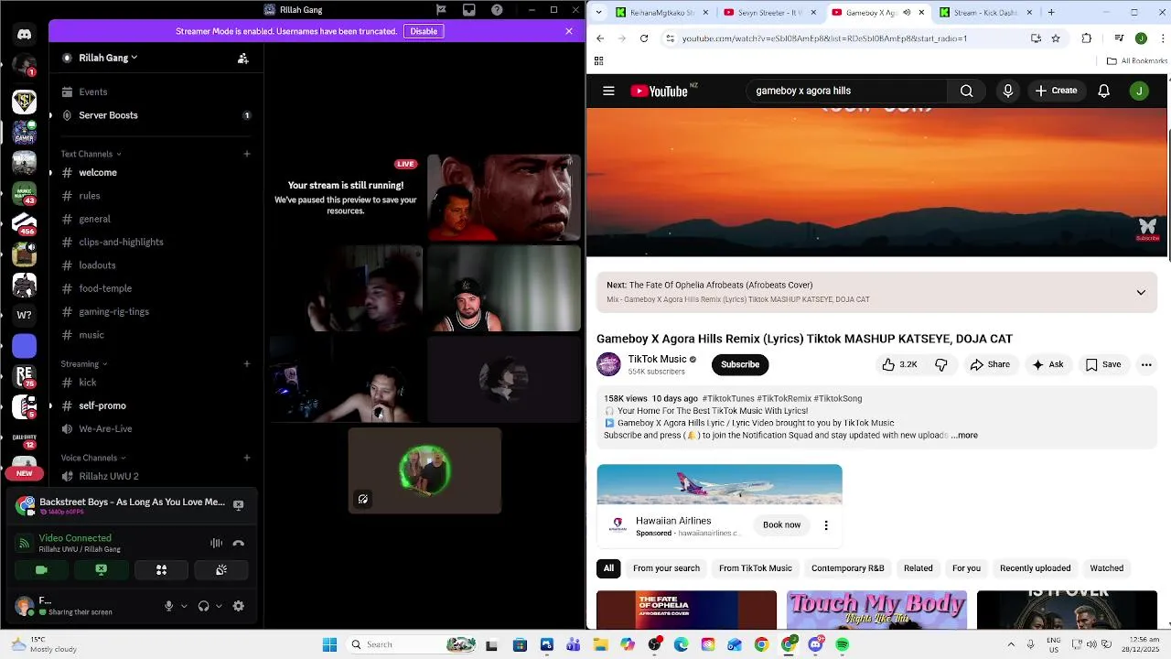Go back in Chrome

click(x=600, y=38)
